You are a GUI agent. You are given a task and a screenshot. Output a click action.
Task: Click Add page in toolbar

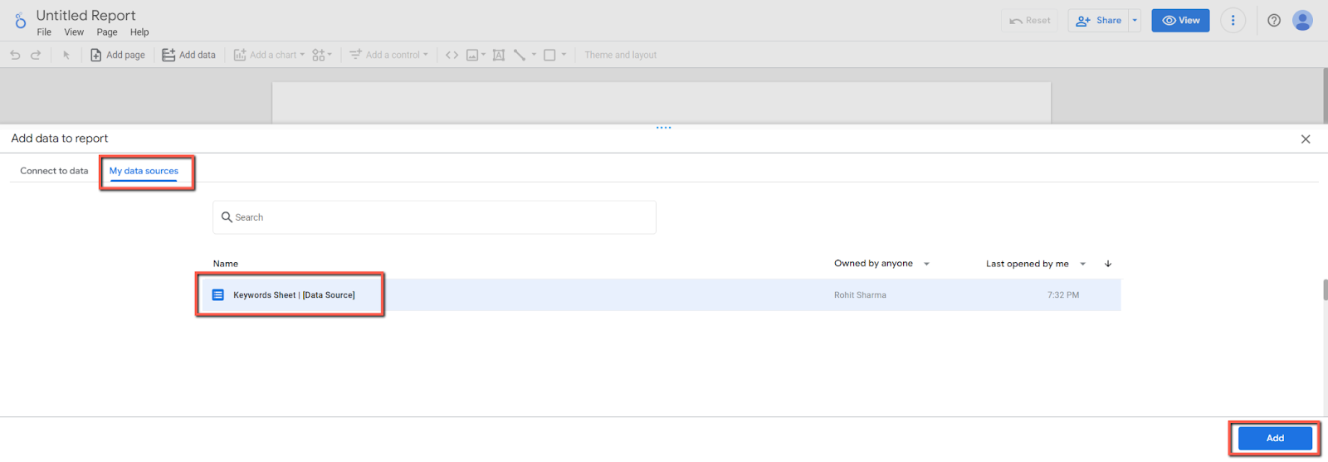118,55
